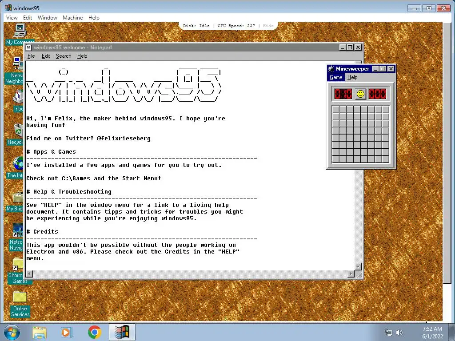455x341 pixels.
Task: Click the top-left Minesweeper grid cell
Action: pos(336,109)
